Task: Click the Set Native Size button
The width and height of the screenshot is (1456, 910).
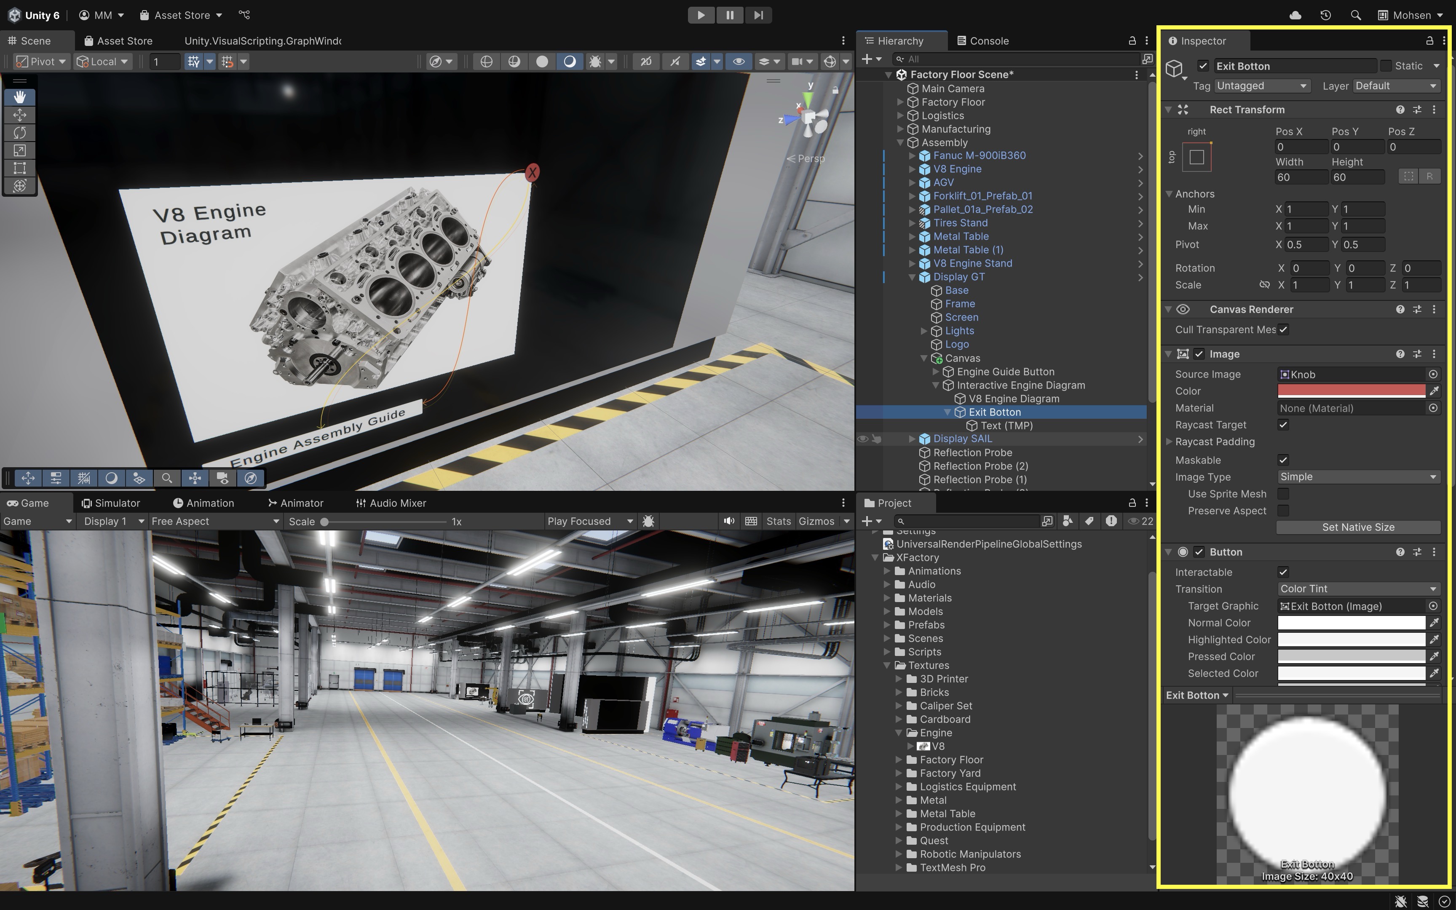Action: pos(1358,527)
